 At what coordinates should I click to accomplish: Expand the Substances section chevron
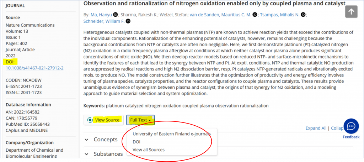pyautogui.click(x=87, y=154)
